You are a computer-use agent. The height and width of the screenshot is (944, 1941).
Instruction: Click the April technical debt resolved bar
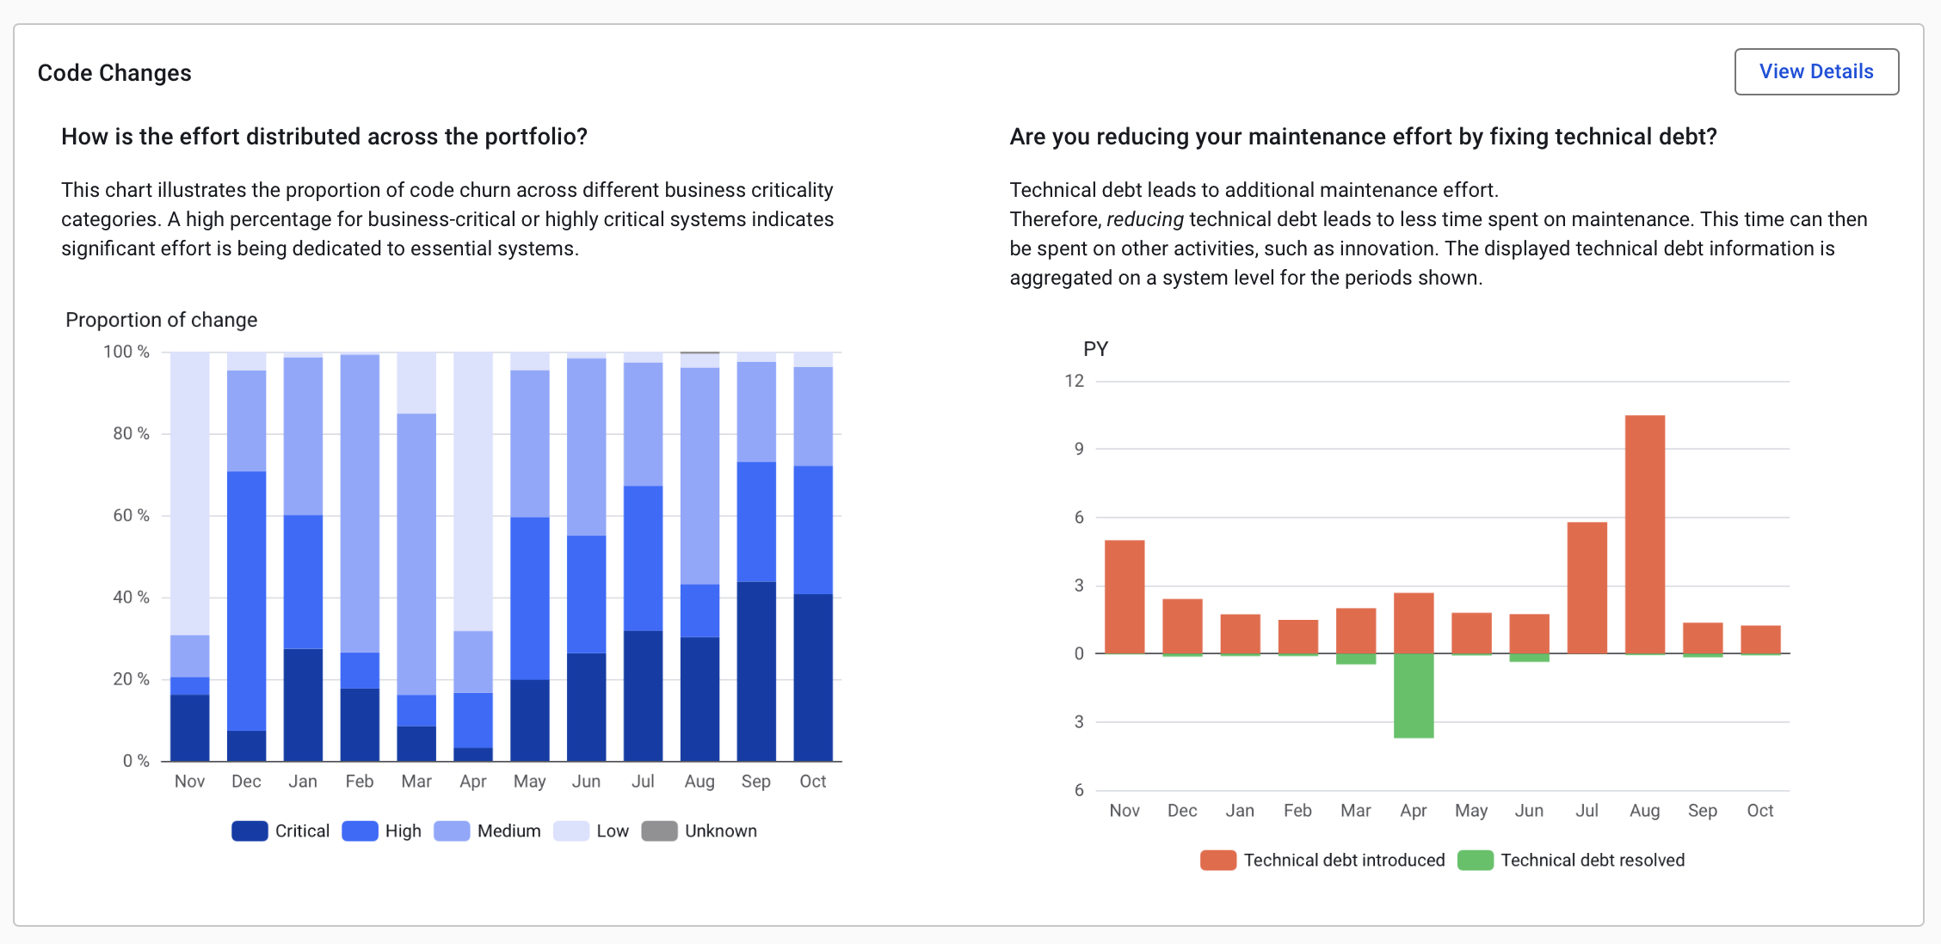tap(1413, 696)
